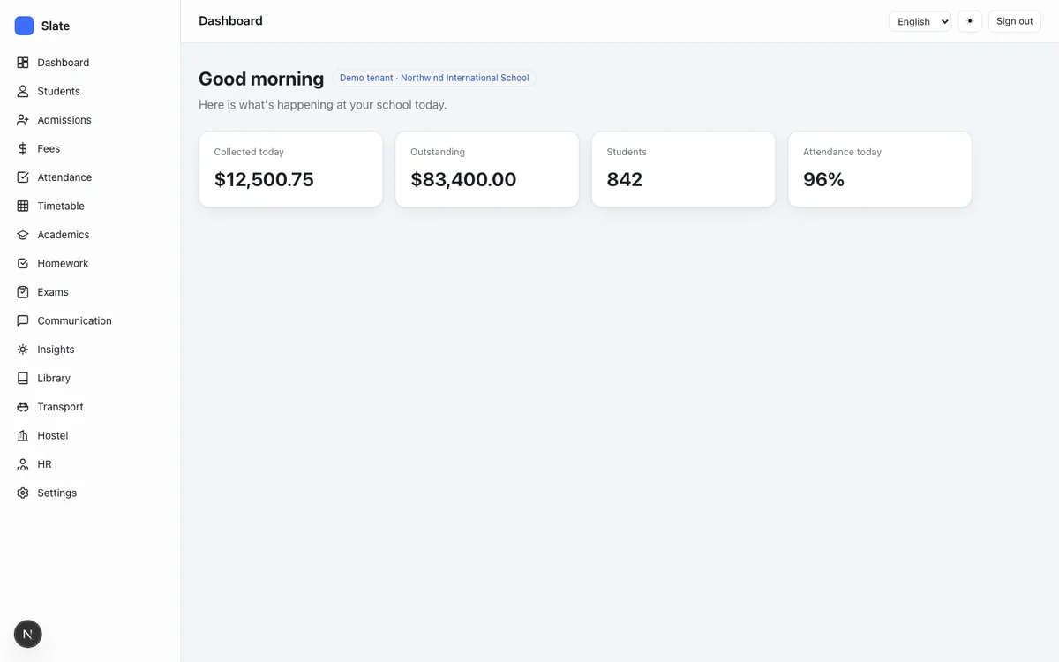The width and height of the screenshot is (1059, 662).
Task: Click the Timetable table icon
Action: tap(23, 206)
